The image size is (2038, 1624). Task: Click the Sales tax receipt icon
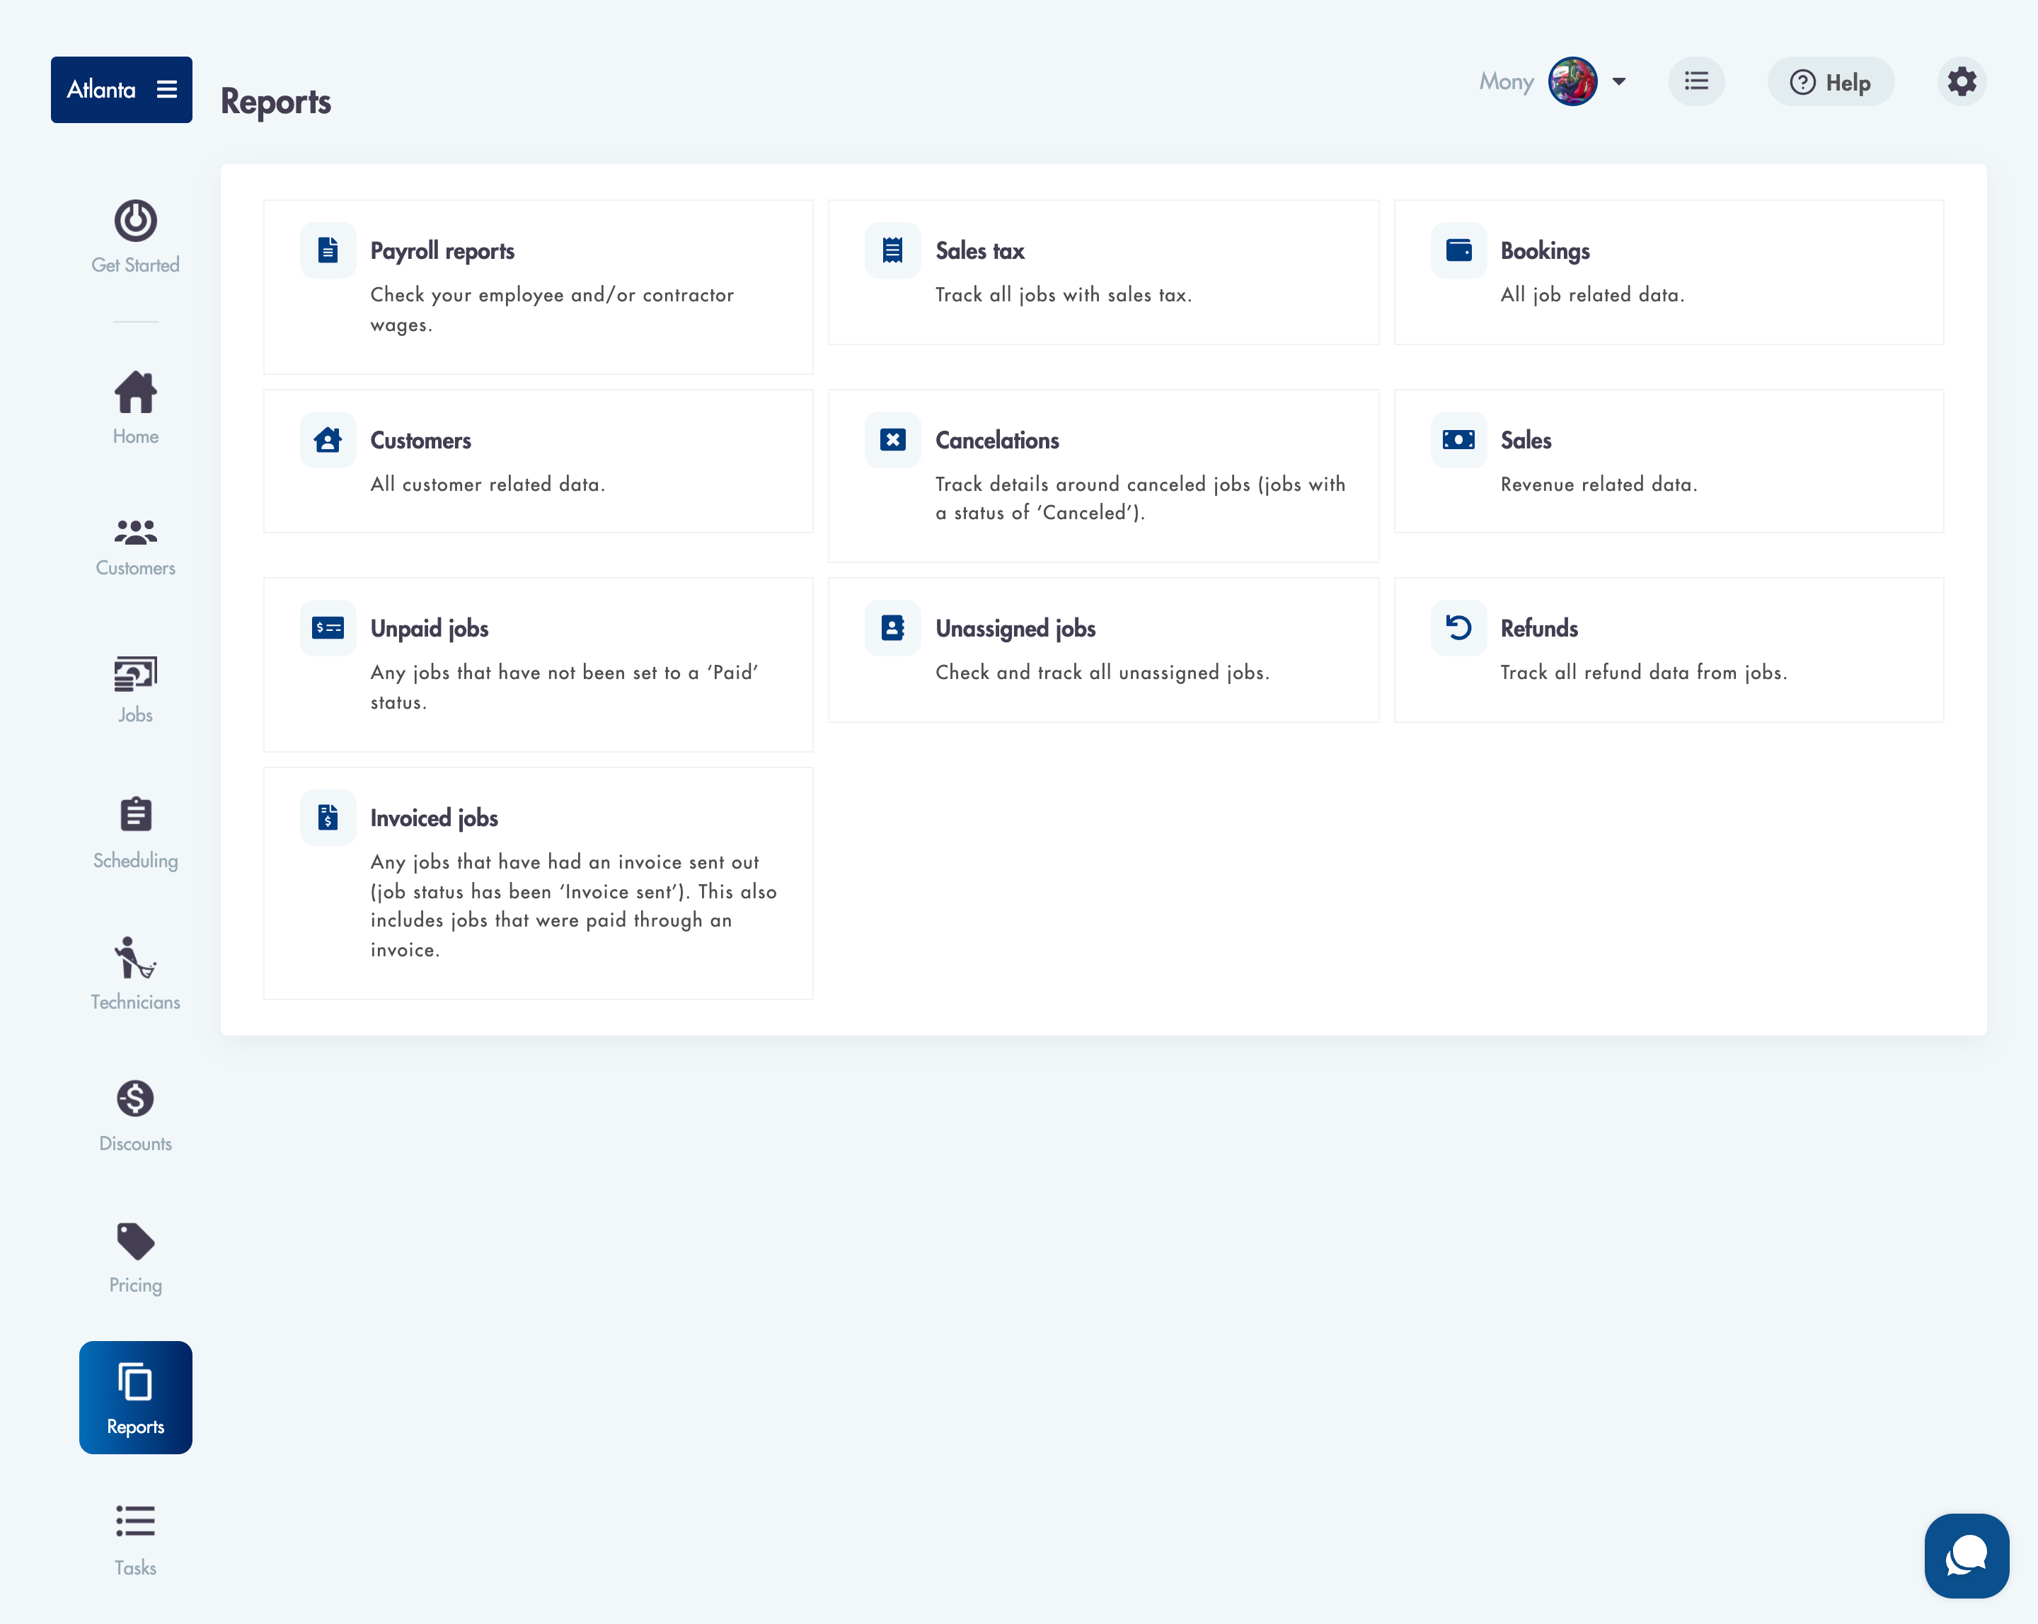892,250
